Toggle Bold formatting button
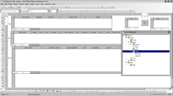173x96 pixels. 61,11
